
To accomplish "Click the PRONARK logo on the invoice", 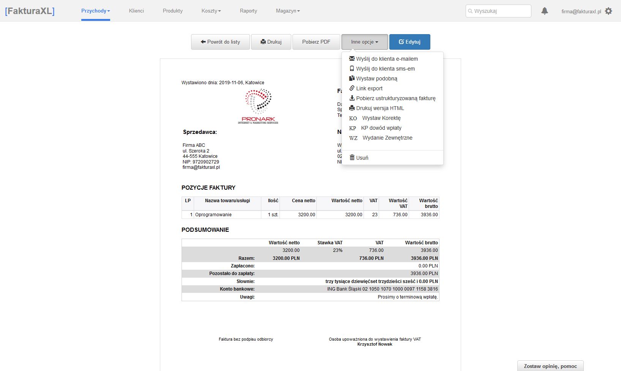I will click(258, 107).
